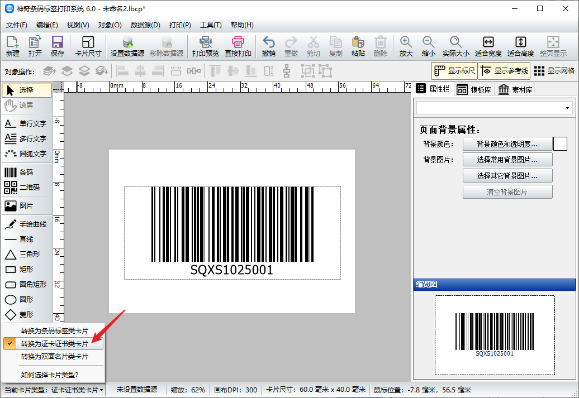
Task: Open the 卡片尺寸 card size settings
Action: point(88,46)
